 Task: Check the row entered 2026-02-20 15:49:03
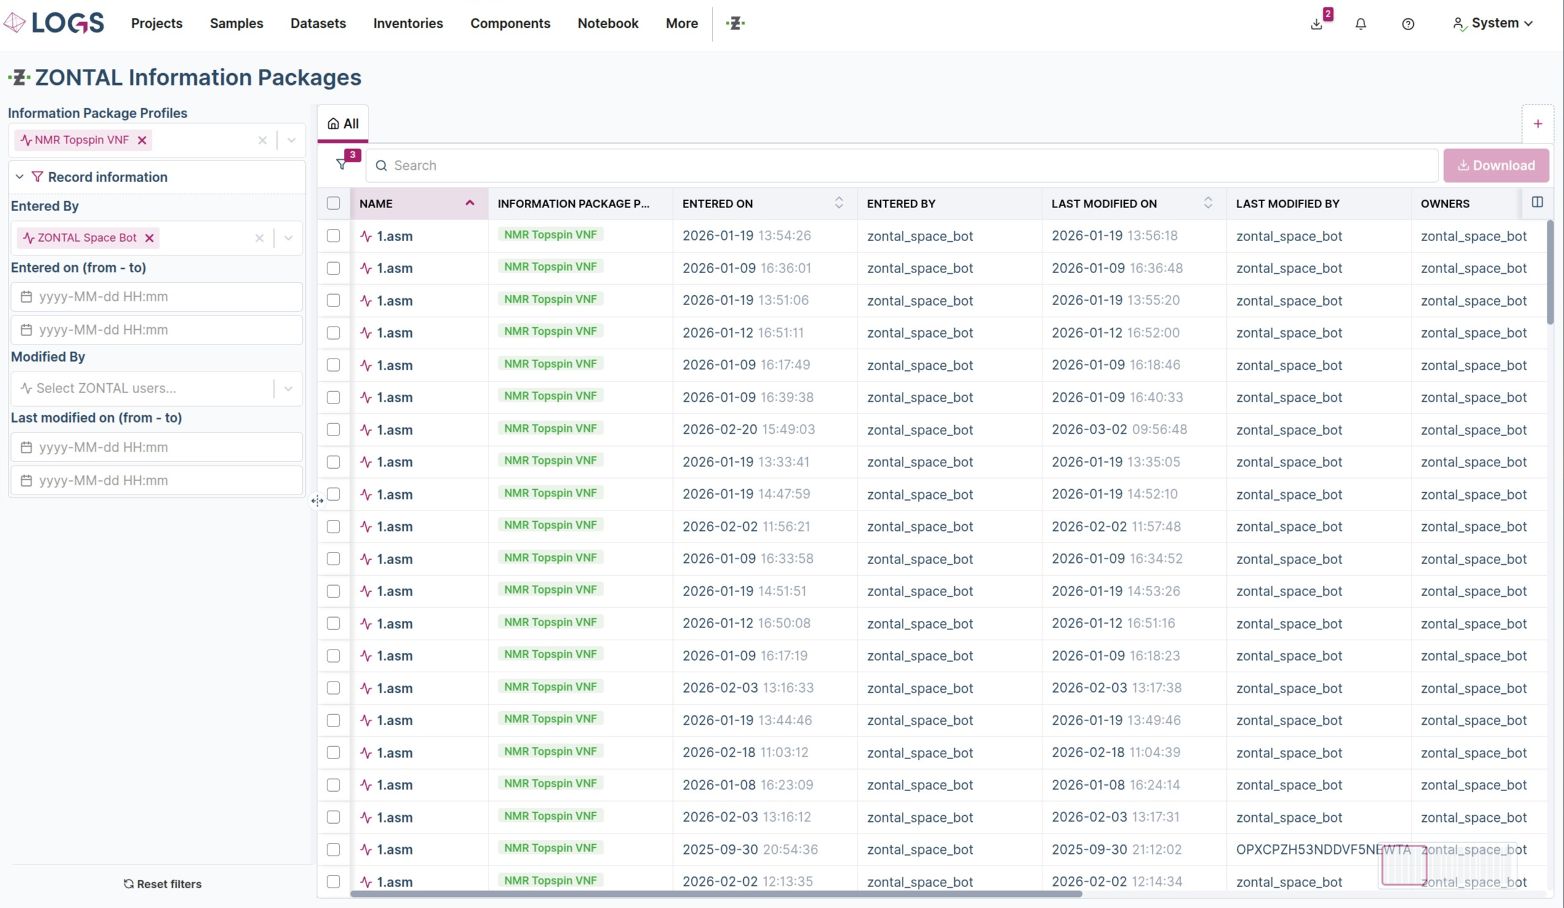coord(333,429)
